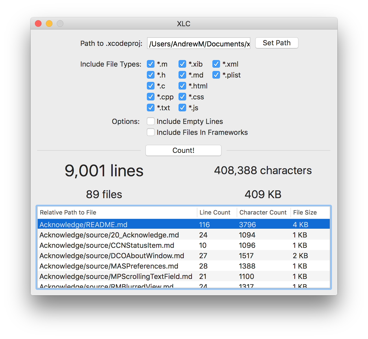Select the DCOAboutWindow.md file row

coord(184,256)
